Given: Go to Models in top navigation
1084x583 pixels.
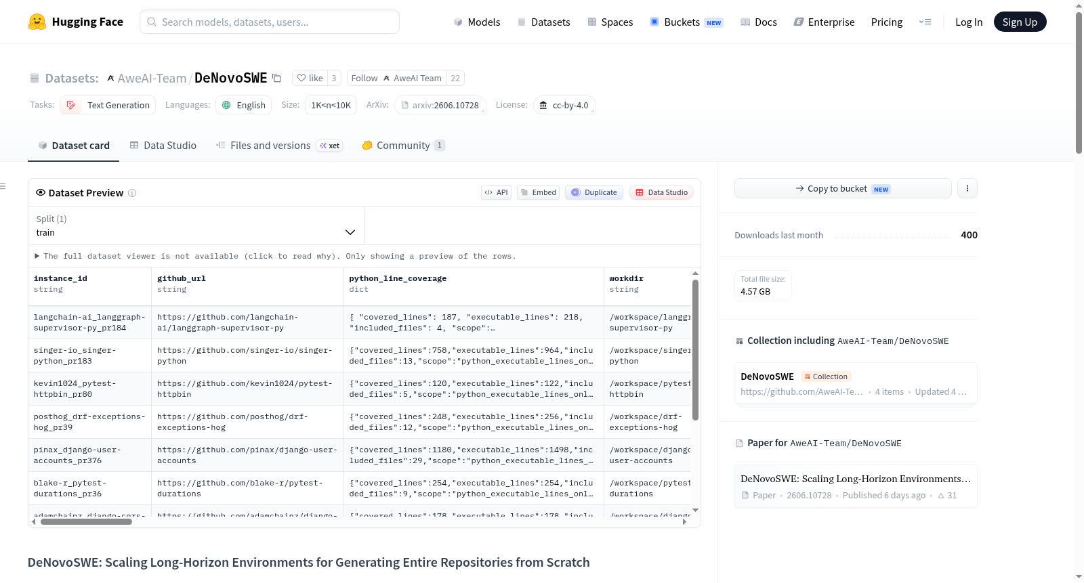Looking at the screenshot, I should click(x=477, y=22).
